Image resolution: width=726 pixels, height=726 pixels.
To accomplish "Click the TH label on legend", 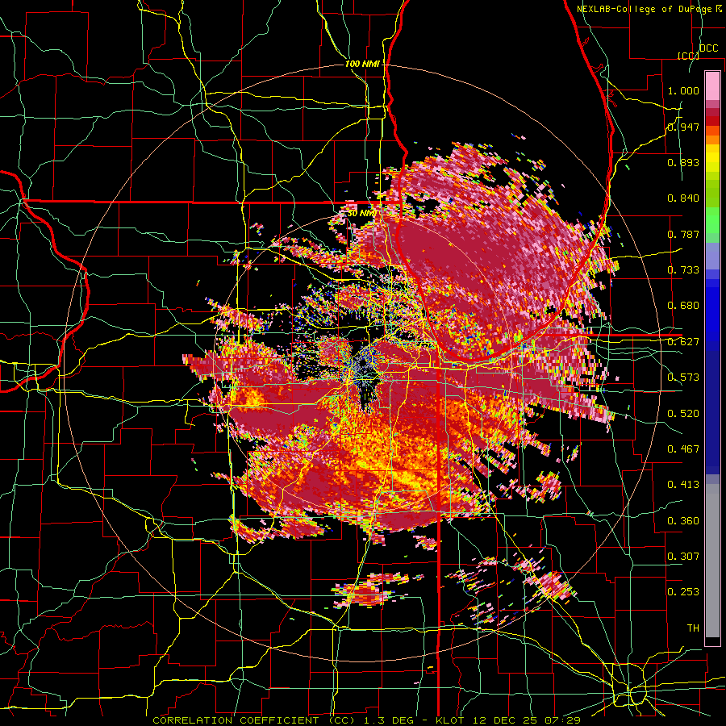I will pyautogui.click(x=693, y=628).
